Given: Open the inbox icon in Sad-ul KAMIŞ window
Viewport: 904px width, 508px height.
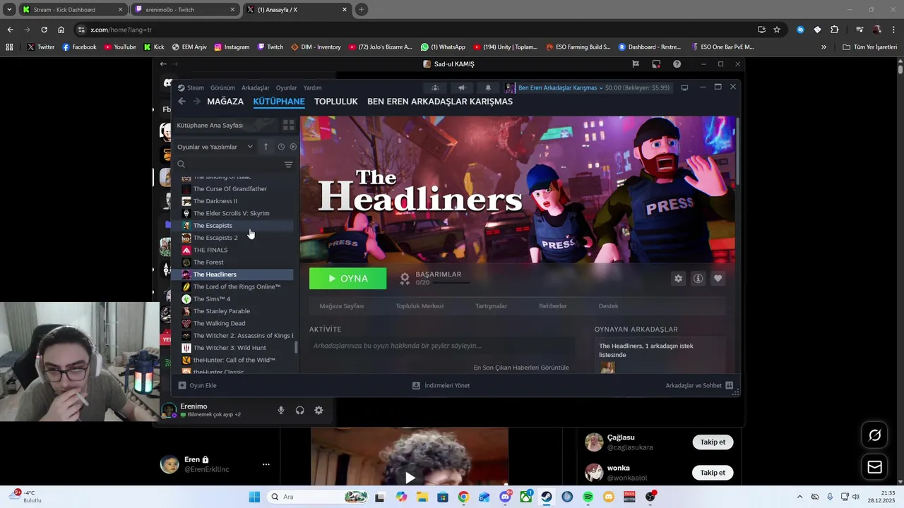Looking at the screenshot, I should coord(656,64).
